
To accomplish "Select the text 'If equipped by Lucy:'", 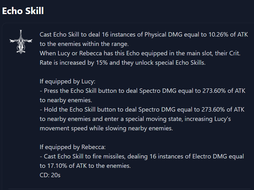I will [67, 81].
